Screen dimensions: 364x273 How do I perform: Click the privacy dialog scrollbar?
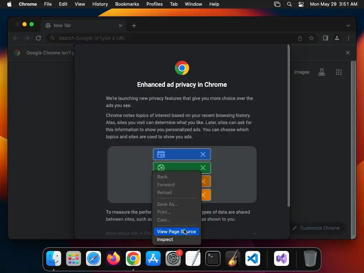tap(289, 125)
